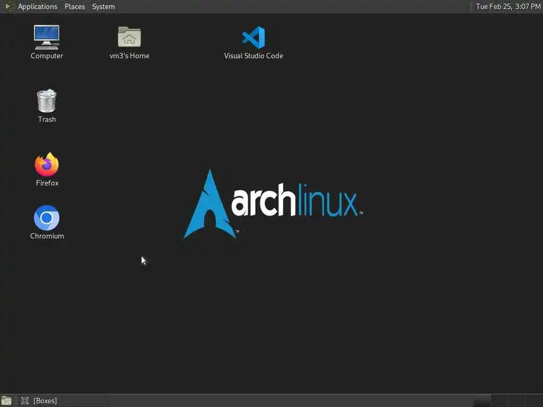Select the Visual Studio Code icon

click(253, 42)
